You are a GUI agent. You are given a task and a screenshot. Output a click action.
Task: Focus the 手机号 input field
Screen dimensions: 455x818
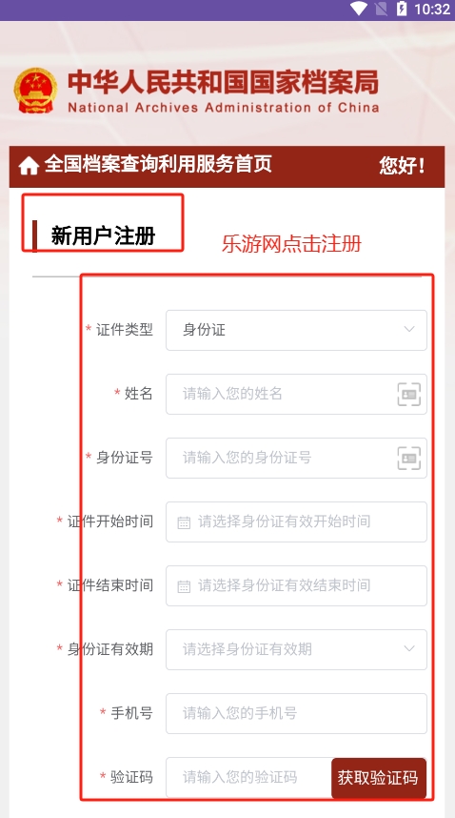[296, 714]
